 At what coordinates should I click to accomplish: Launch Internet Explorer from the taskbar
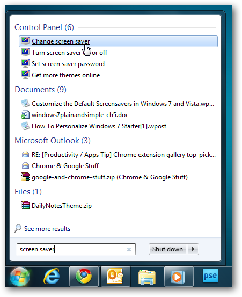coord(52,277)
